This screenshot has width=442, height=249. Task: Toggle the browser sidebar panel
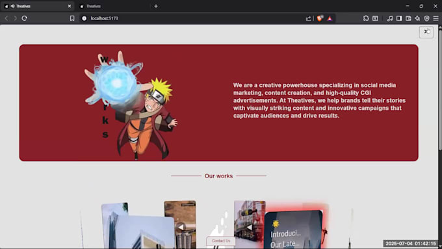point(399,18)
